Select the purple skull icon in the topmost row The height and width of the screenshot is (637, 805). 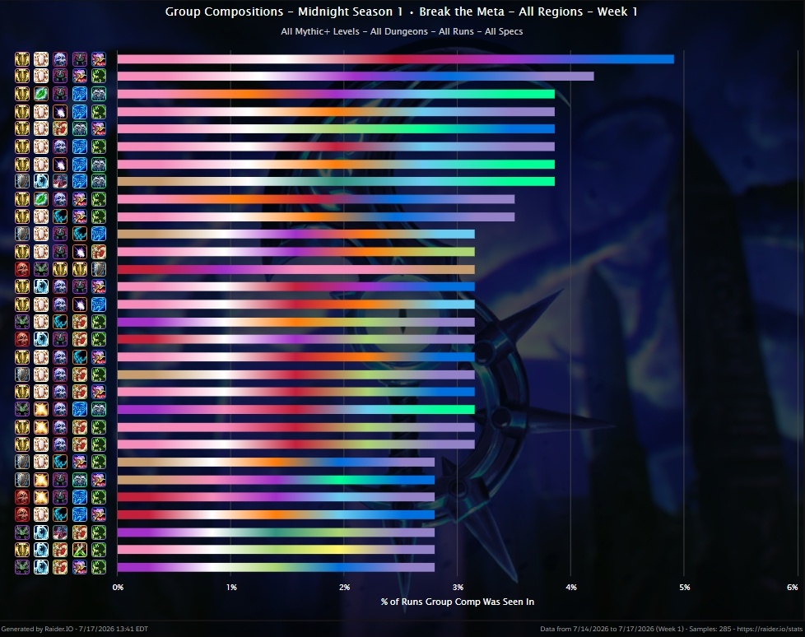tap(60, 59)
